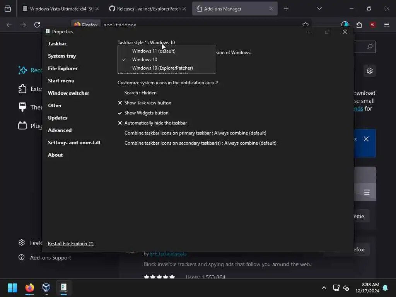This screenshot has width=396, height=297.
Task: Open the notification bell icon
Action: coord(386,288)
